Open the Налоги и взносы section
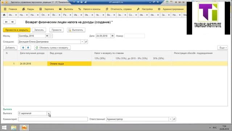The height and width of the screenshot is (131, 232). pyautogui.click(x=90, y=9)
